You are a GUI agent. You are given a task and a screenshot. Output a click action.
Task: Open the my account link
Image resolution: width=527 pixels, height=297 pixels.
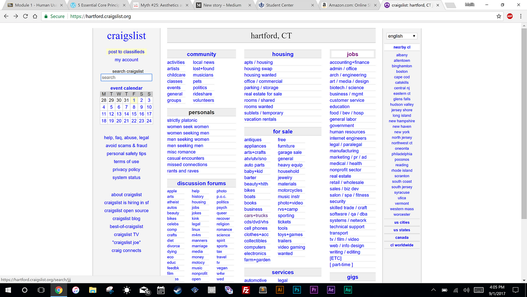click(126, 60)
